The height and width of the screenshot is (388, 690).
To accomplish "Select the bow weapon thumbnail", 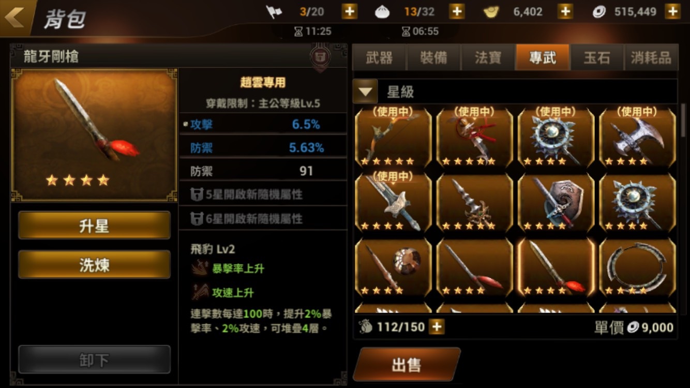I will (394, 137).
